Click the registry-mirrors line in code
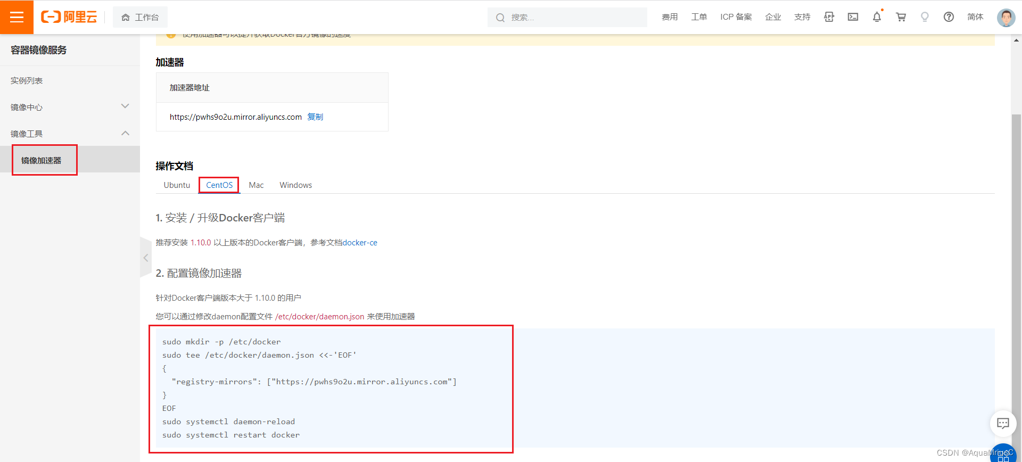Image resolution: width=1022 pixels, height=462 pixels. click(x=314, y=382)
